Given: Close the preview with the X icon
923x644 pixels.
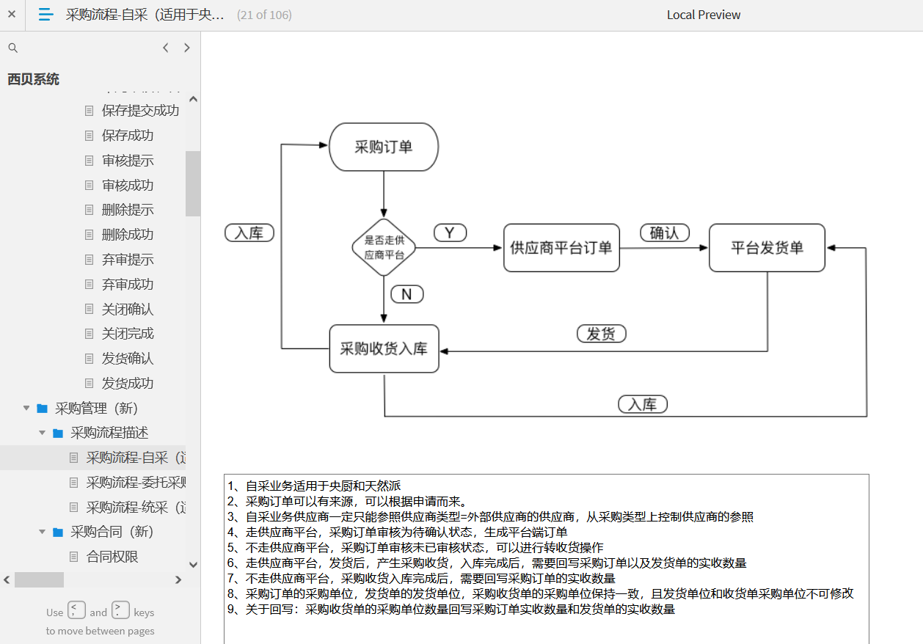Looking at the screenshot, I should coord(12,14).
